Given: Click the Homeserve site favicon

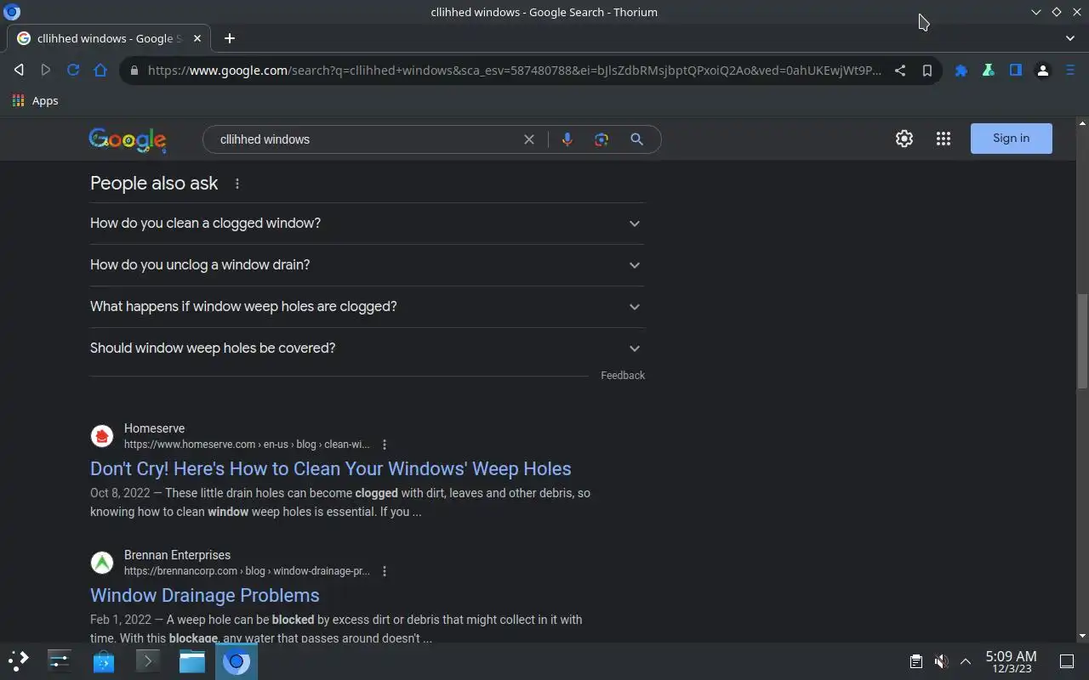Looking at the screenshot, I should pyautogui.click(x=102, y=436).
